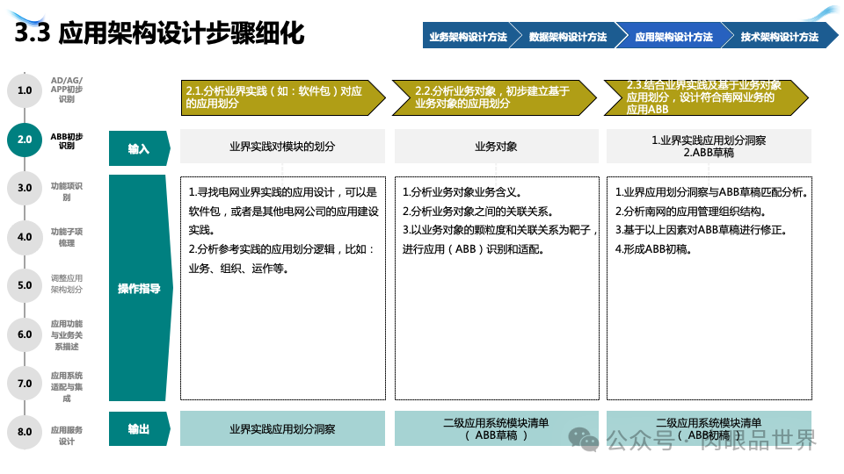
Task: Select the 技术架构设计方法 navigation arrow
Action: [780, 35]
